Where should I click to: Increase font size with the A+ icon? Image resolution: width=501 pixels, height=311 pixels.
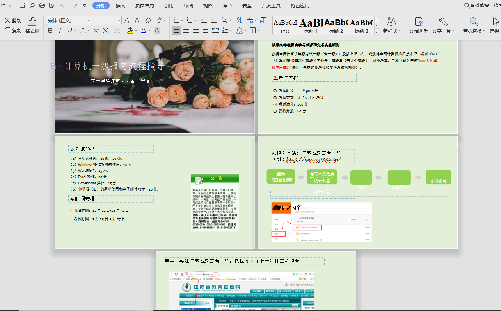(x=128, y=20)
